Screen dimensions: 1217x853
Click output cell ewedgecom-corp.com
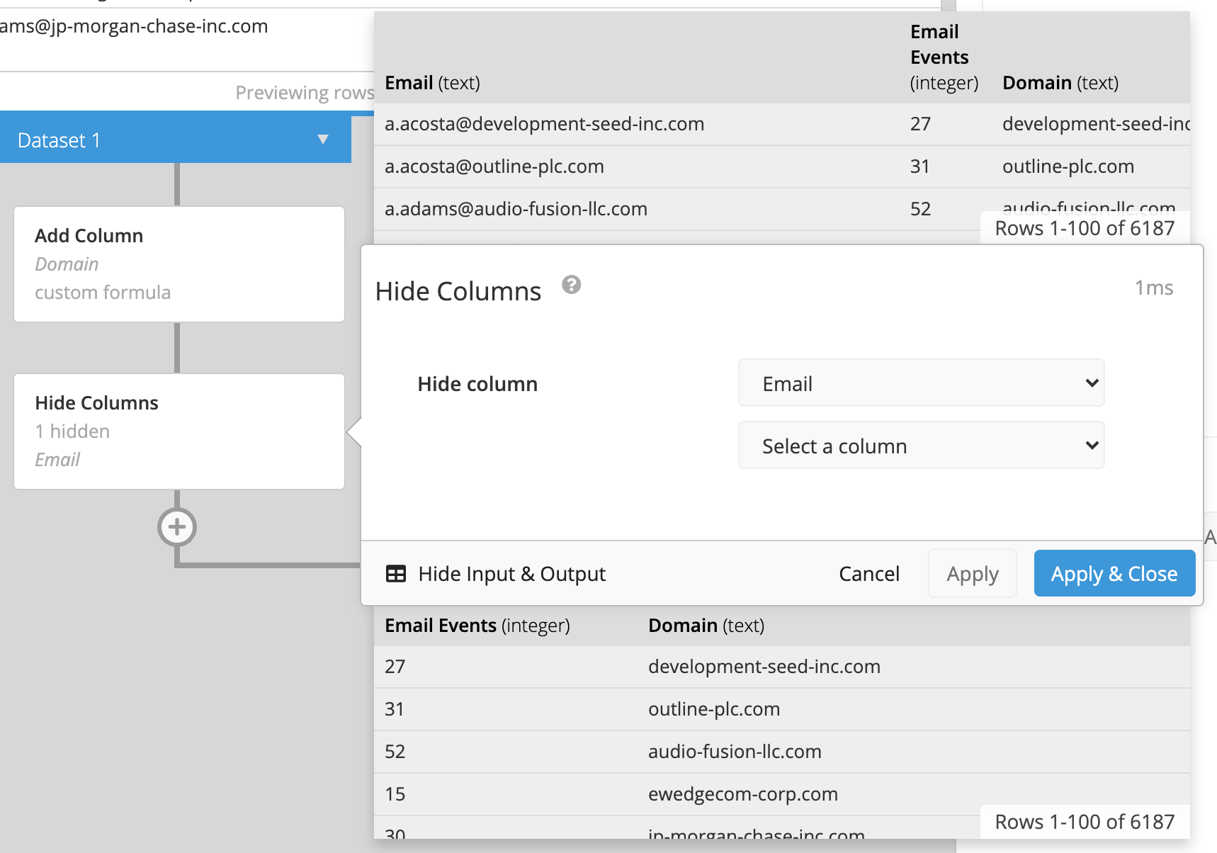point(743,794)
